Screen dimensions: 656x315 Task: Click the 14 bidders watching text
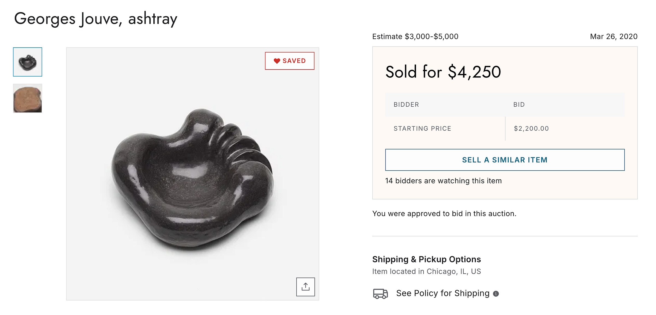tap(443, 181)
